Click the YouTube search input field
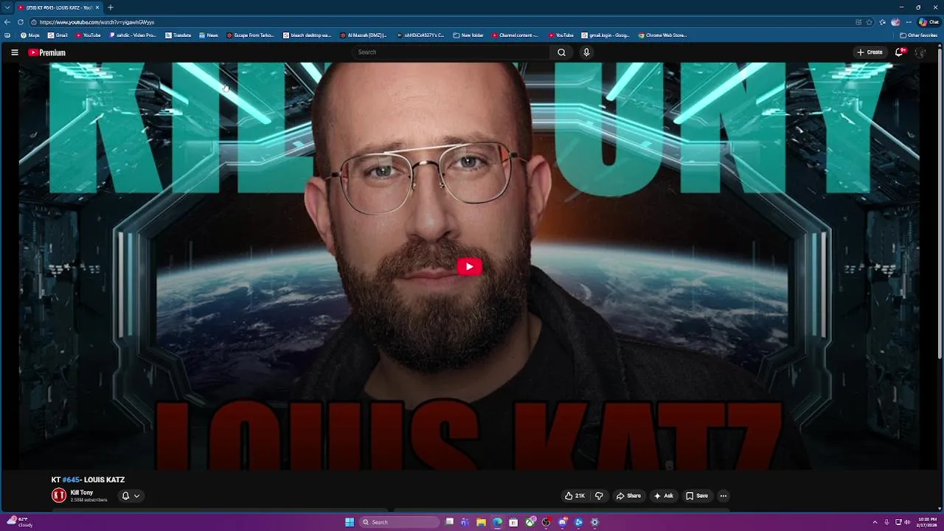The height and width of the screenshot is (531, 944). (450, 52)
